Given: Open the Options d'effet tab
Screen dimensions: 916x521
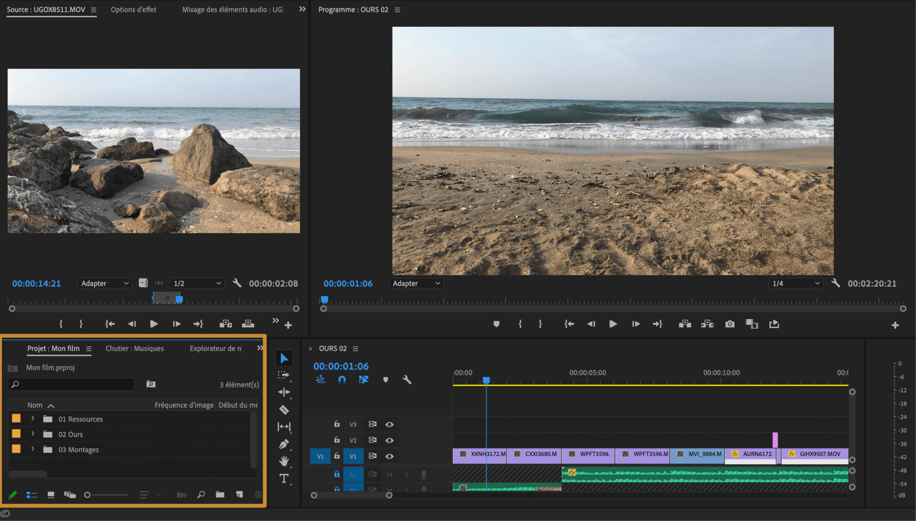Looking at the screenshot, I should pos(134,10).
